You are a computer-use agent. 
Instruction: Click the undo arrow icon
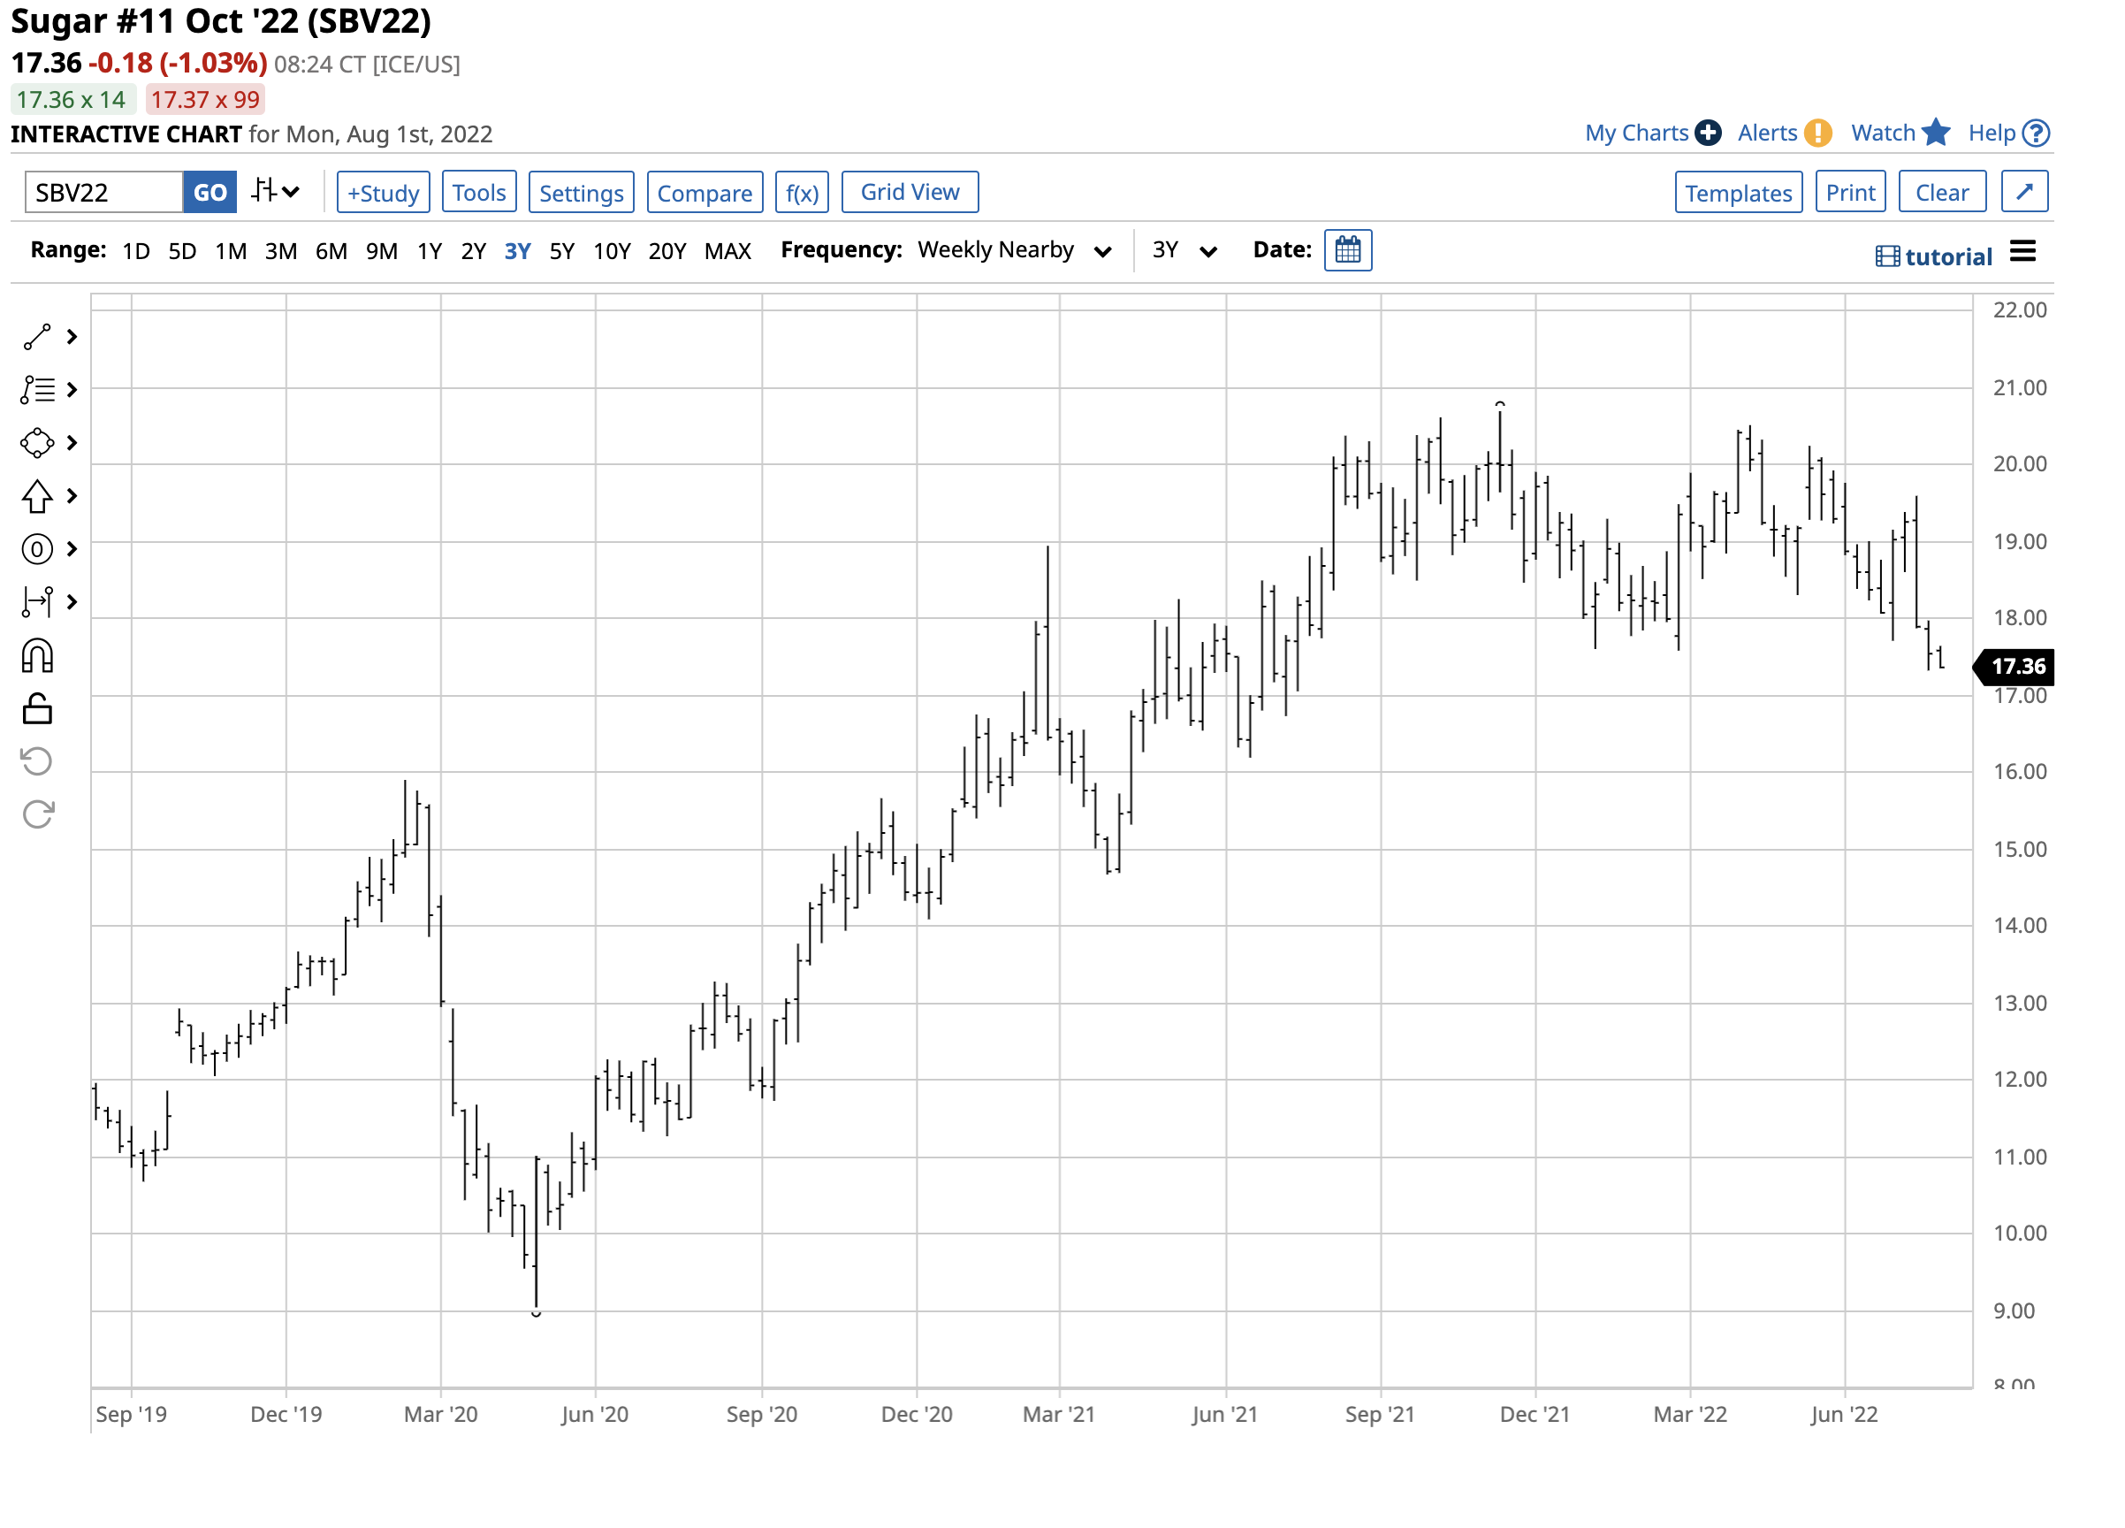pyautogui.click(x=36, y=761)
